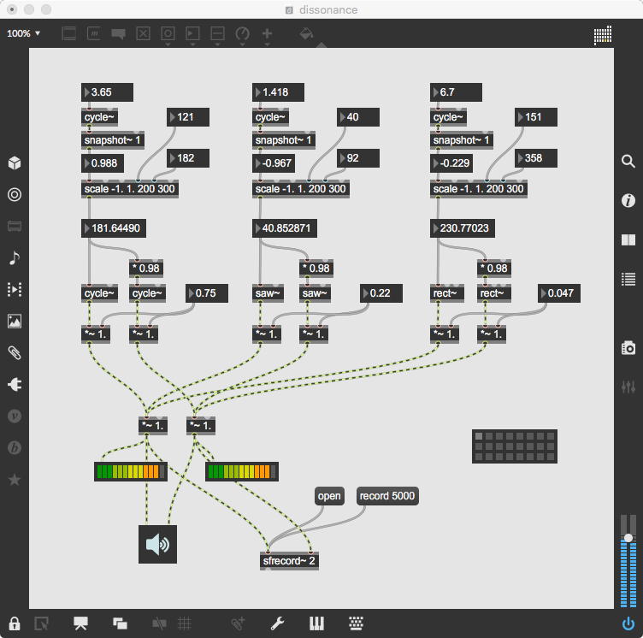This screenshot has width=643, height=638.
Task: Select the 40.852871 number box
Action: (285, 228)
